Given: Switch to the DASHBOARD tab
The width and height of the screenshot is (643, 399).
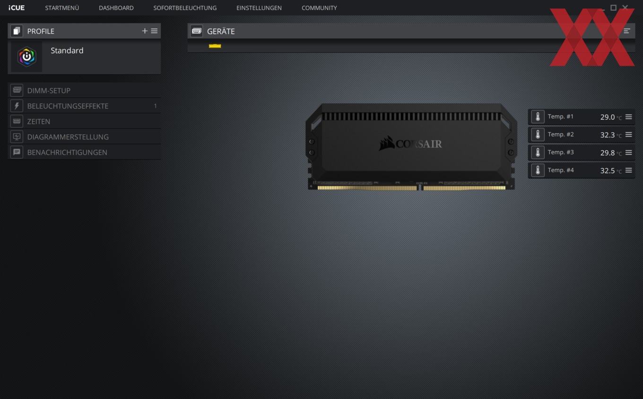Looking at the screenshot, I should pyautogui.click(x=116, y=8).
